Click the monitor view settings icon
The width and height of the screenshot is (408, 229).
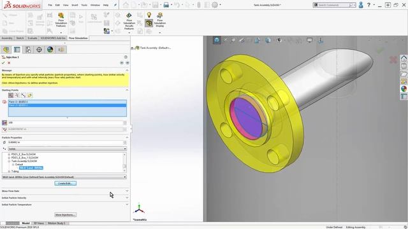(x=309, y=40)
